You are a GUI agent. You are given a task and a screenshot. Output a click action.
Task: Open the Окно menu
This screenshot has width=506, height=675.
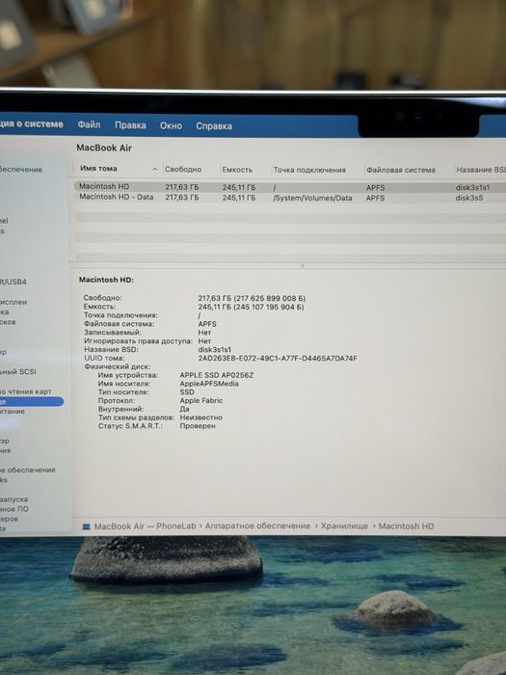pyautogui.click(x=171, y=125)
